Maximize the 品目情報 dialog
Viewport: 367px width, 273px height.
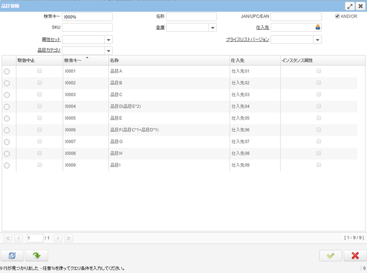350,6
